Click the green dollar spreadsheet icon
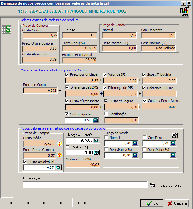Image resolution: width=193 pixels, height=209 pixels. [x=6, y=29]
